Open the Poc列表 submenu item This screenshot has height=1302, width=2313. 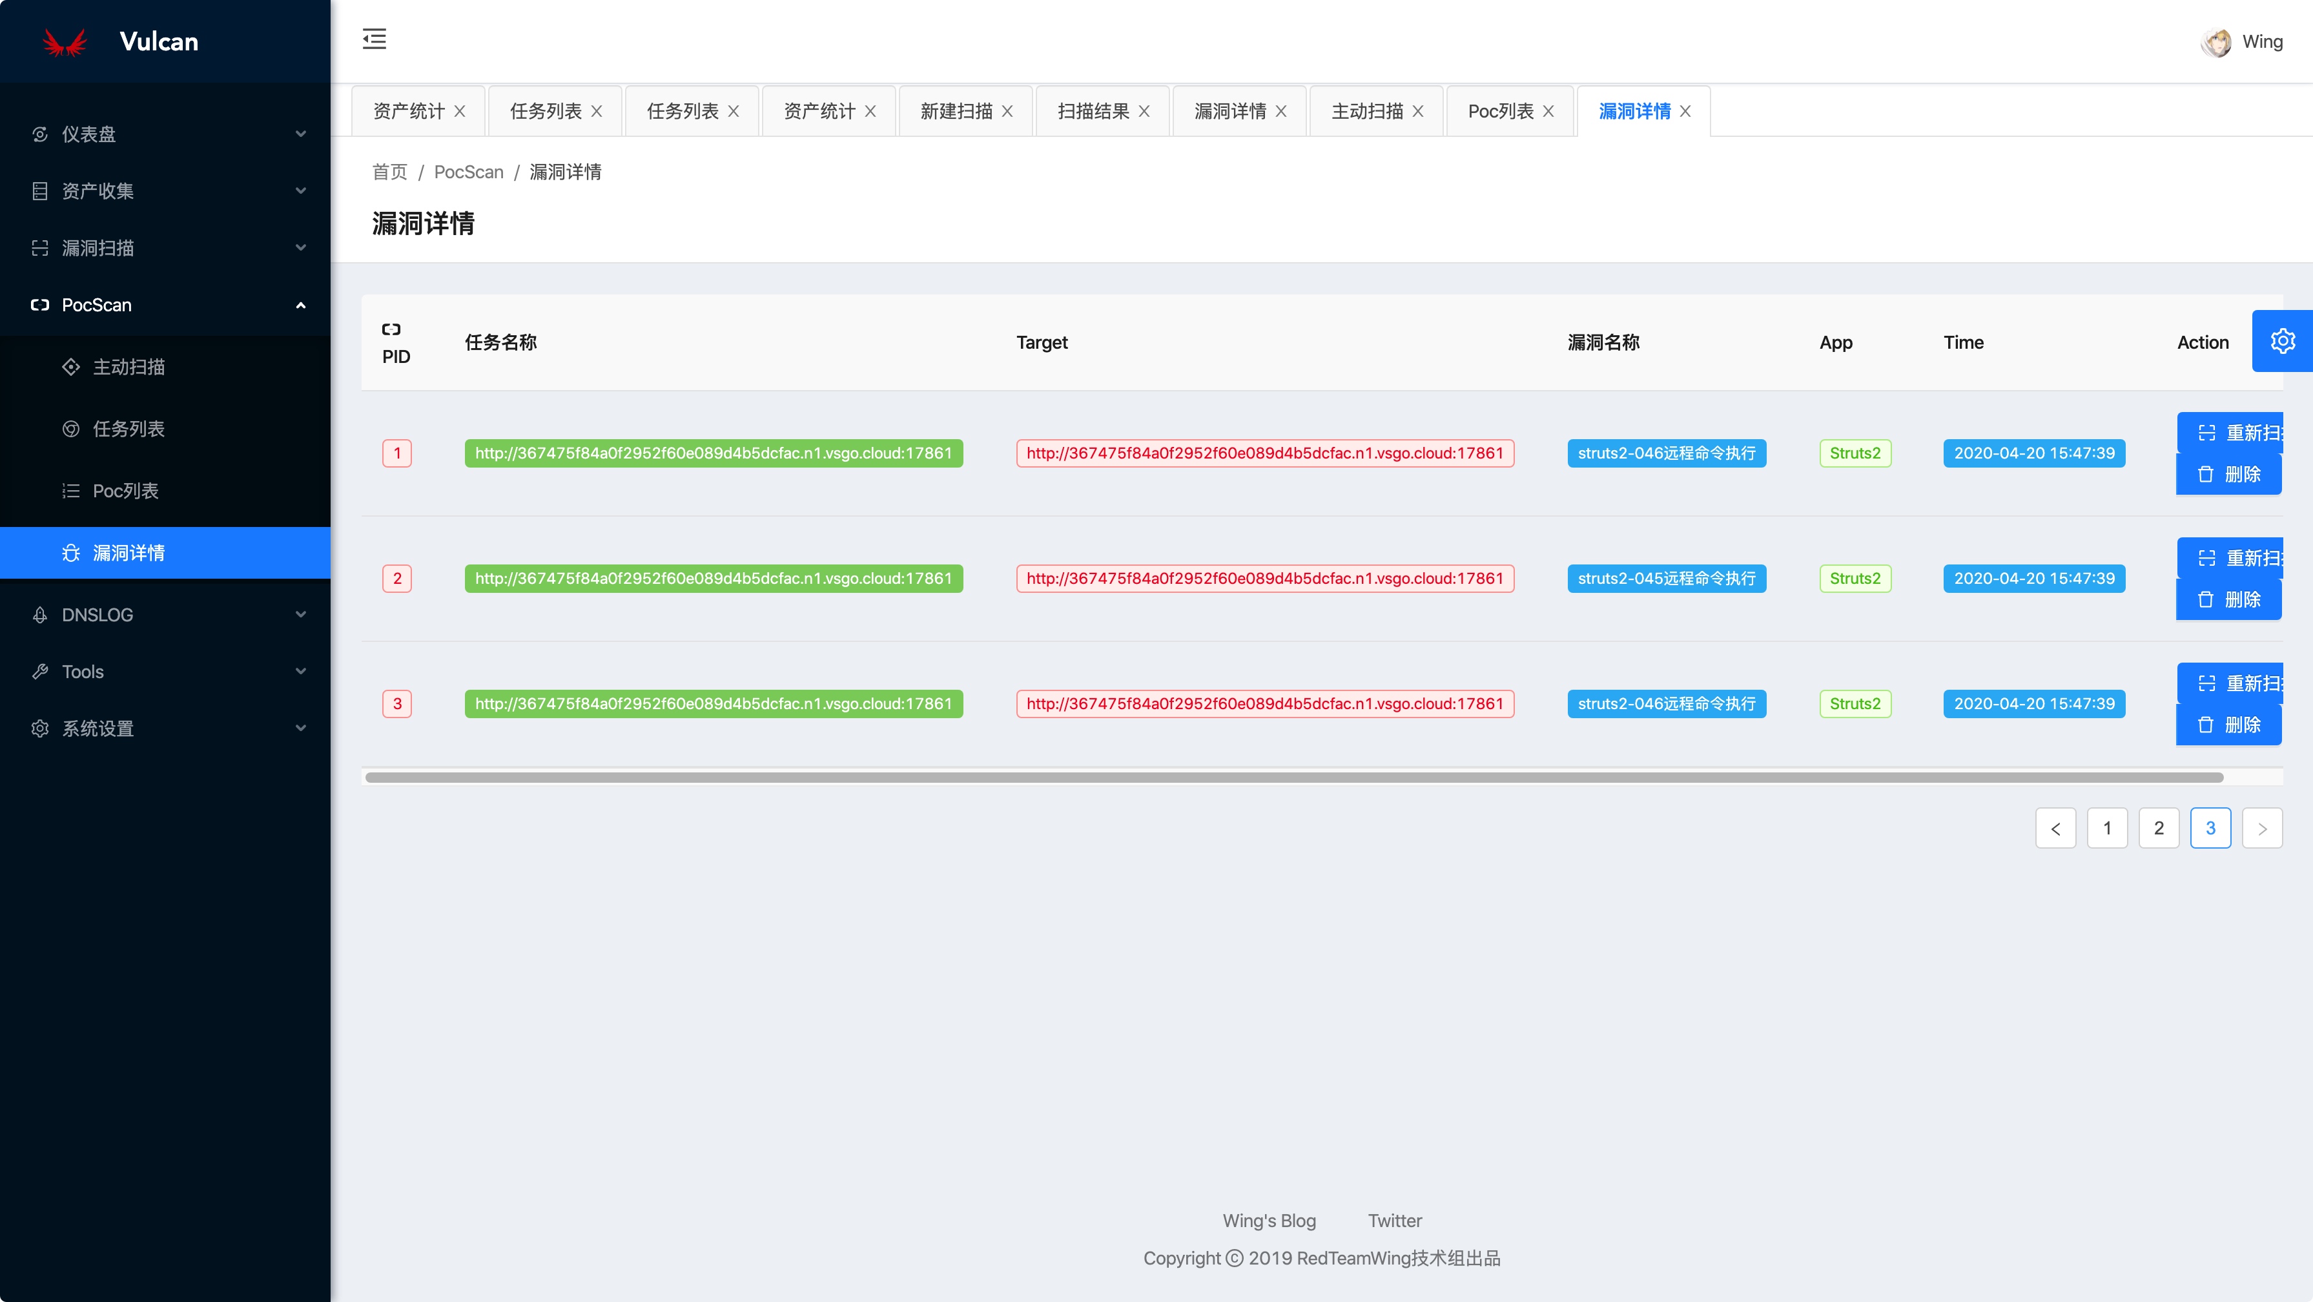(x=126, y=491)
